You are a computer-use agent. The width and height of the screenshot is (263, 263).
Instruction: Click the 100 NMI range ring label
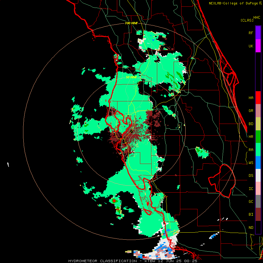[x=131, y=23]
